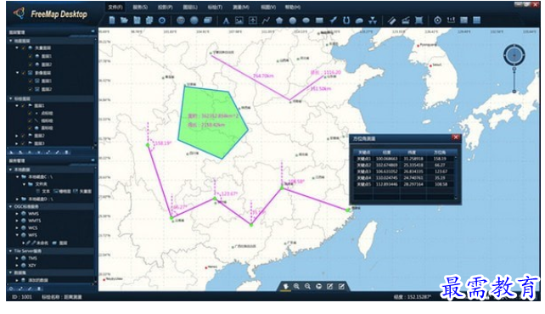This screenshot has width=545, height=314.
Task: Open the Measure (M) menu
Action: click(x=241, y=7)
